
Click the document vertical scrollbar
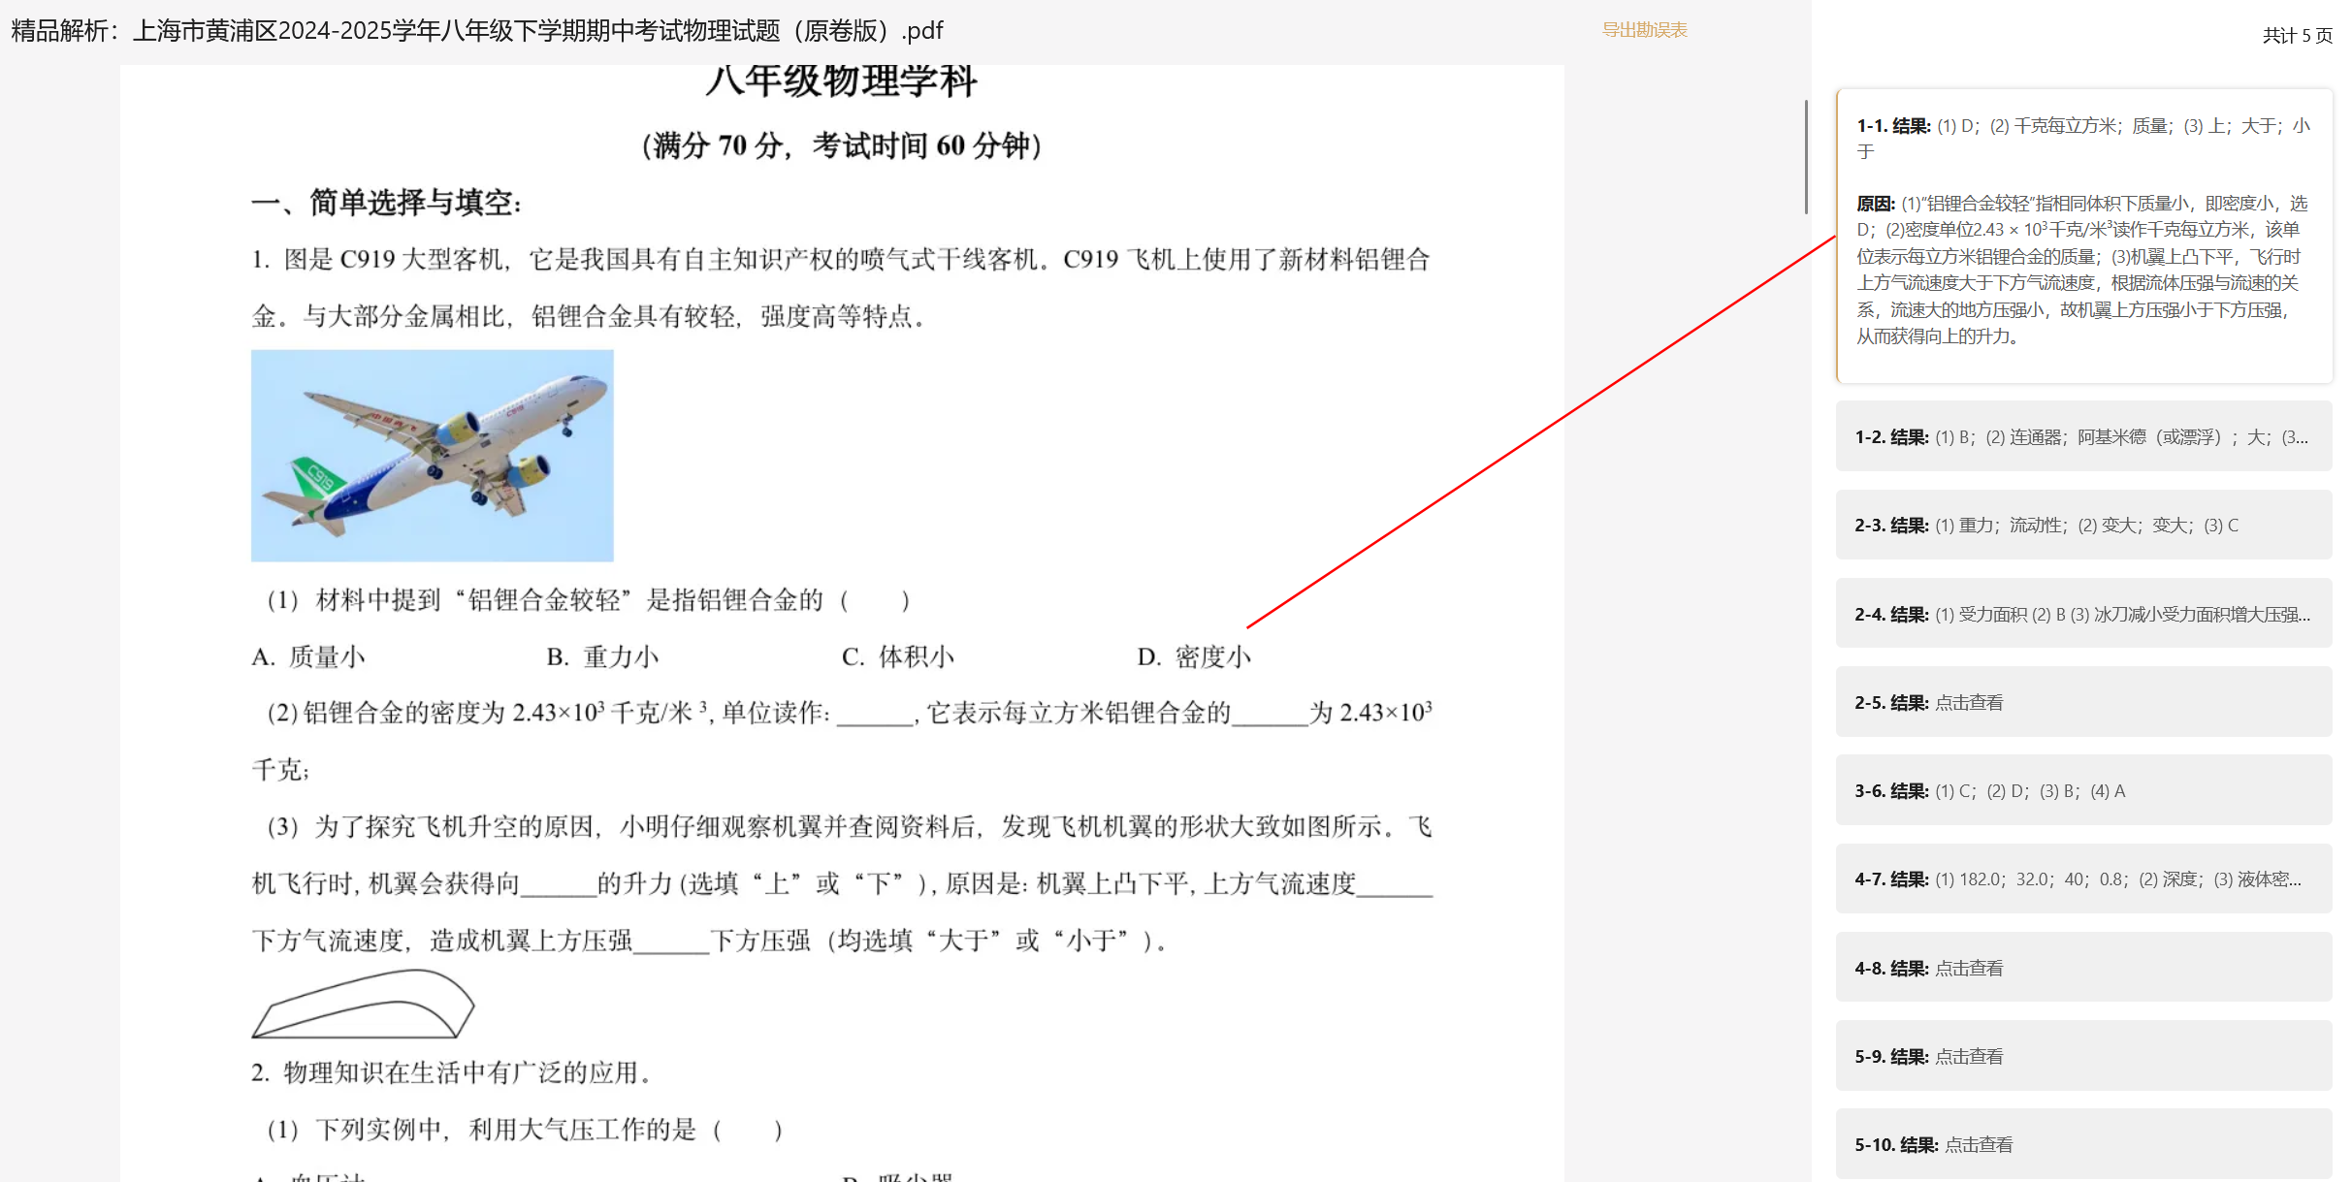[1805, 156]
